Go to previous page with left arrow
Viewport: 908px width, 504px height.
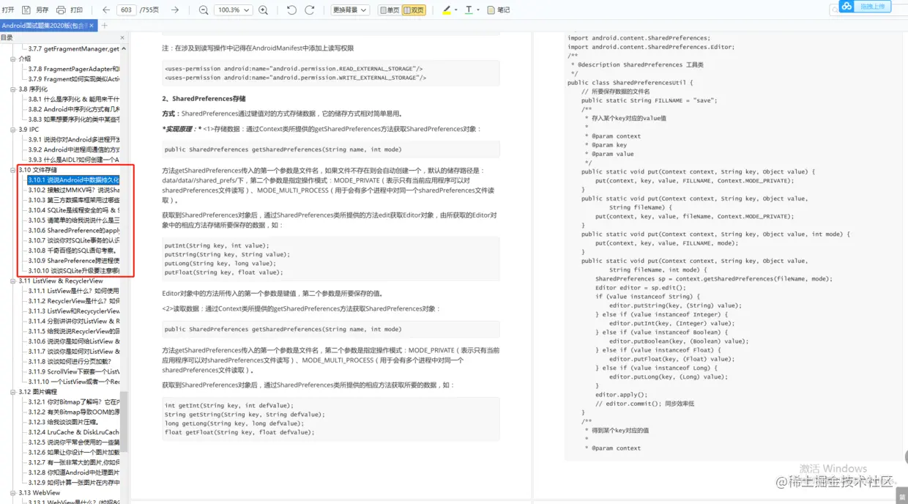tap(106, 10)
